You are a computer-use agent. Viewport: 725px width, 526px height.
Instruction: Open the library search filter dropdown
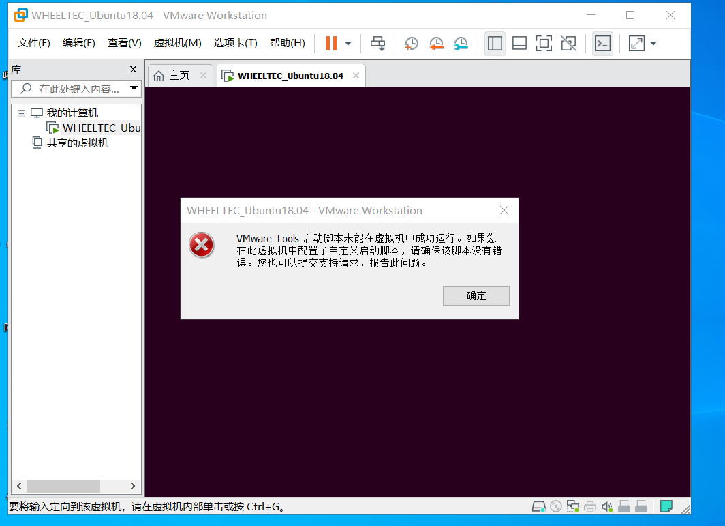click(134, 88)
